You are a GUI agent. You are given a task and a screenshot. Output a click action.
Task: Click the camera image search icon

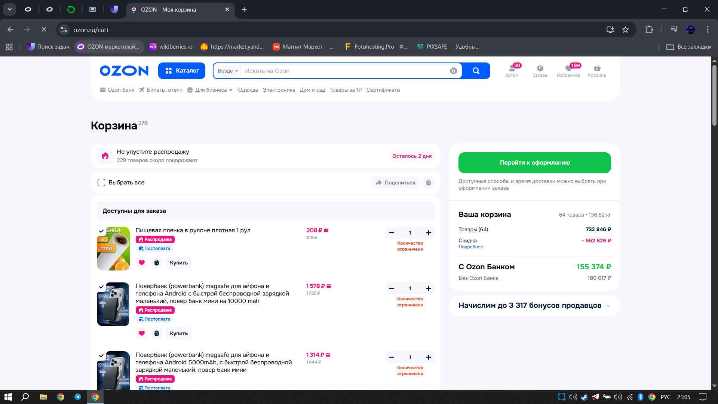point(453,71)
